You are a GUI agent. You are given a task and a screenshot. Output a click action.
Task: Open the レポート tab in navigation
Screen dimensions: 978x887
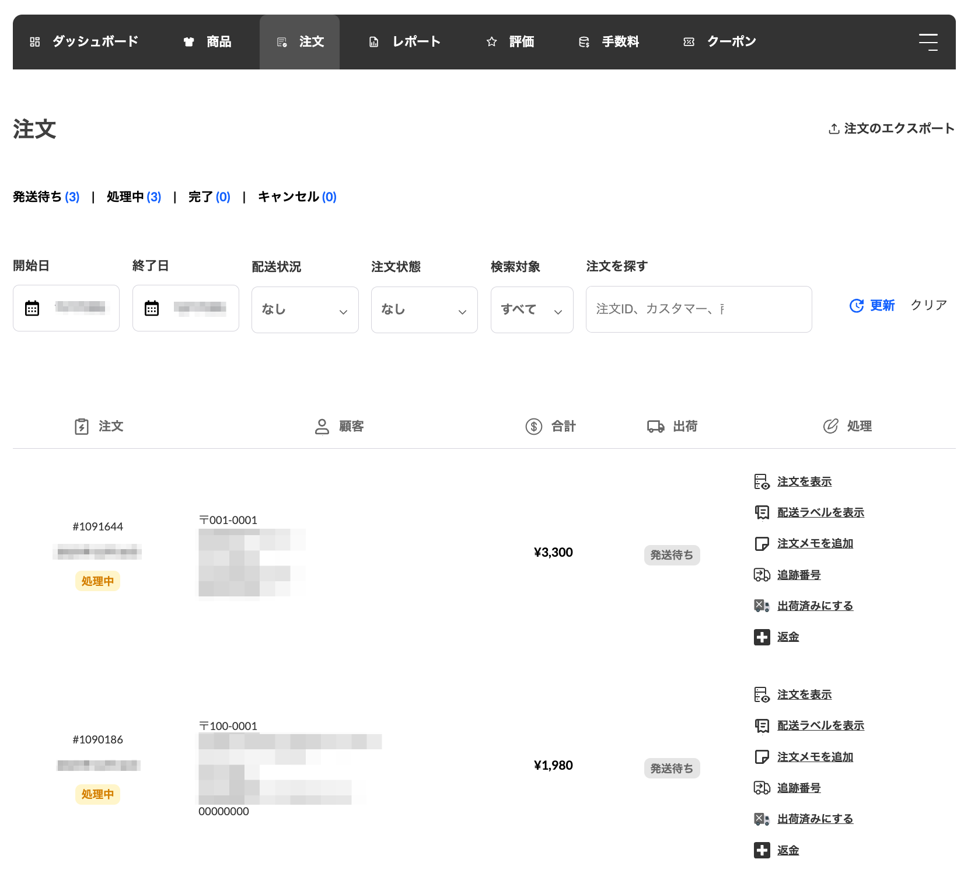[405, 42]
